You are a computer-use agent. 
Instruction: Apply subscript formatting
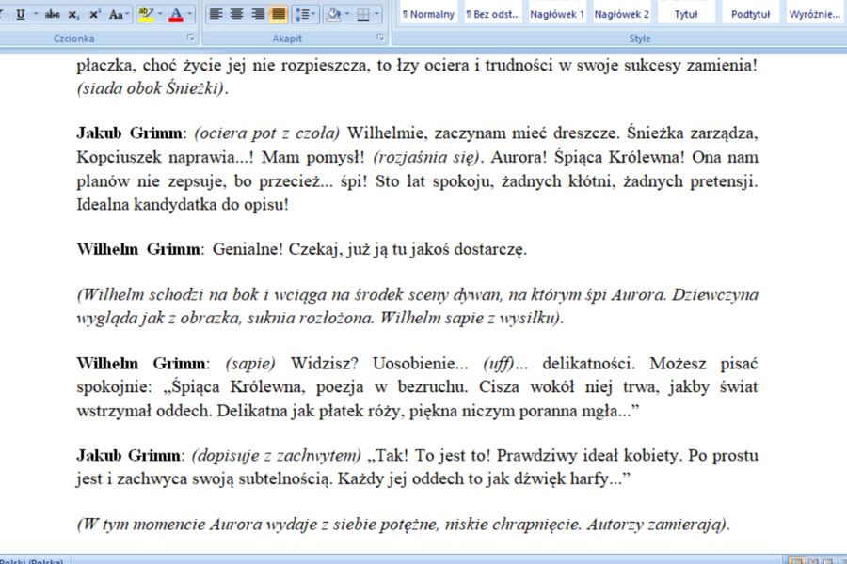74,14
